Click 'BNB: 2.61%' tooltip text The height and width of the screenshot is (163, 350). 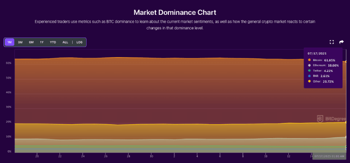pyautogui.click(x=322, y=76)
